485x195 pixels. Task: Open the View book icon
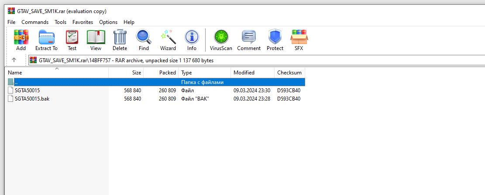pyautogui.click(x=96, y=37)
